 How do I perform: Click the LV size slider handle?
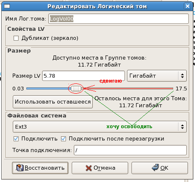click(x=76, y=89)
